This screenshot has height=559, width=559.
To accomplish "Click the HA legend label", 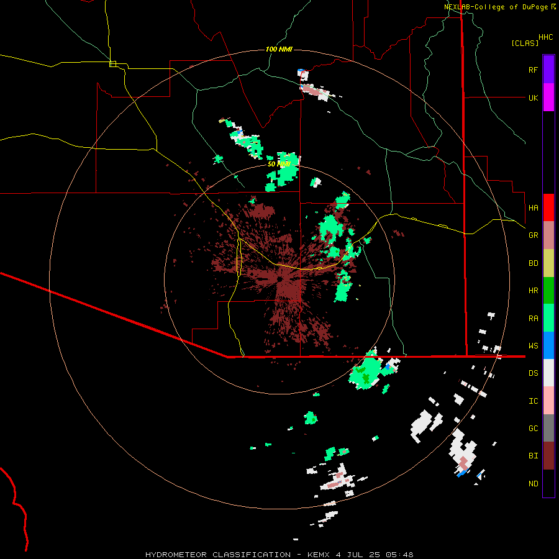I will (533, 207).
